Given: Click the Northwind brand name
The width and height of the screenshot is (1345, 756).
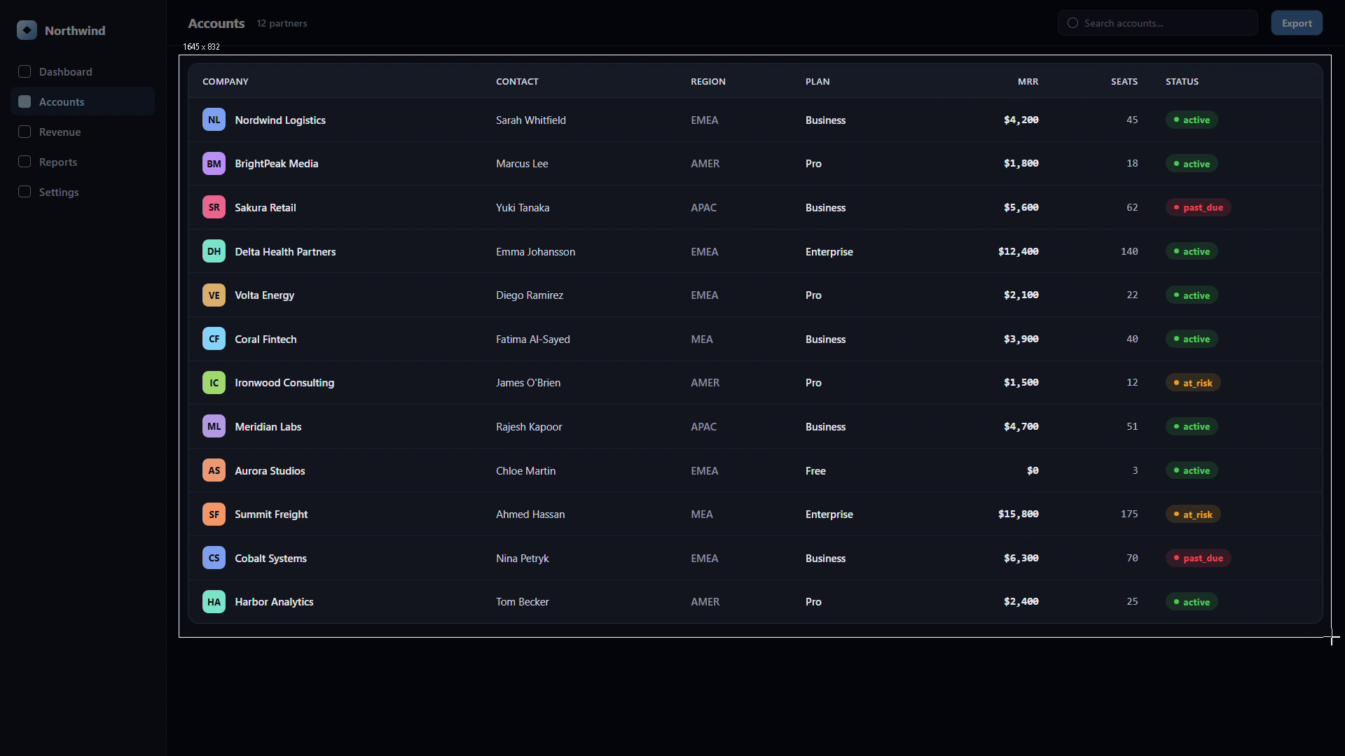Looking at the screenshot, I should pos(75,31).
